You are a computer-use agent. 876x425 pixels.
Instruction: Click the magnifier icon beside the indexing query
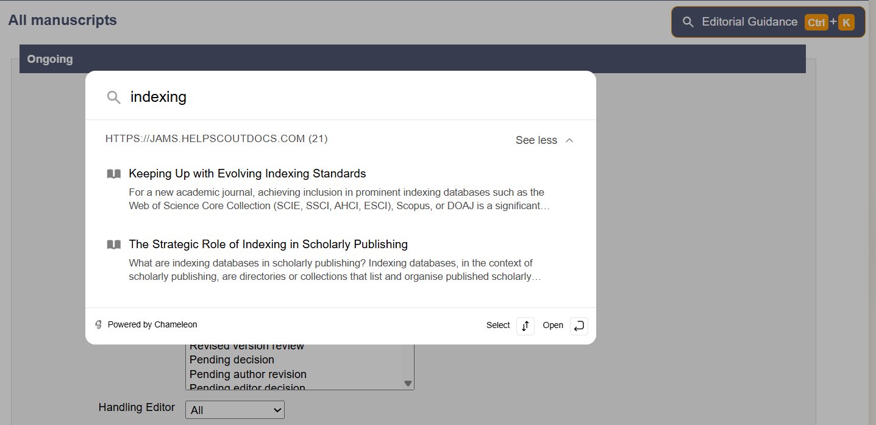pyautogui.click(x=113, y=98)
